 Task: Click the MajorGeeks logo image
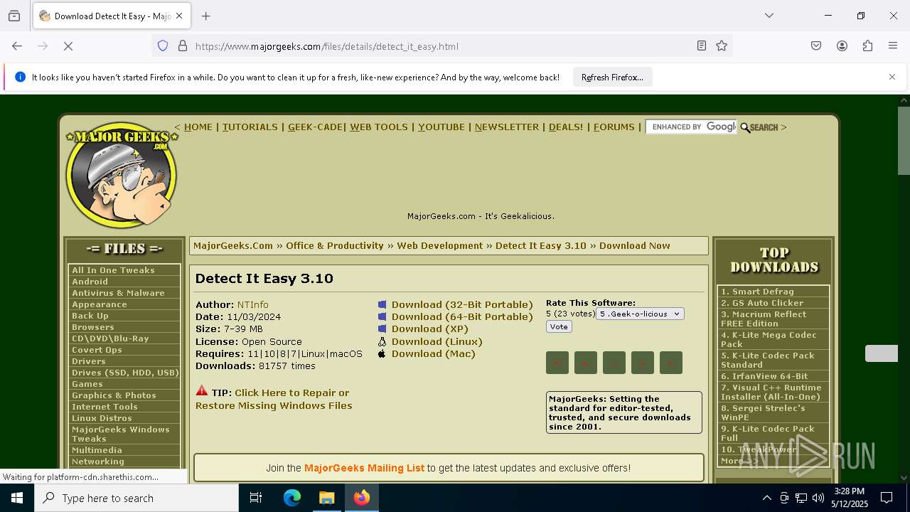pos(122,175)
